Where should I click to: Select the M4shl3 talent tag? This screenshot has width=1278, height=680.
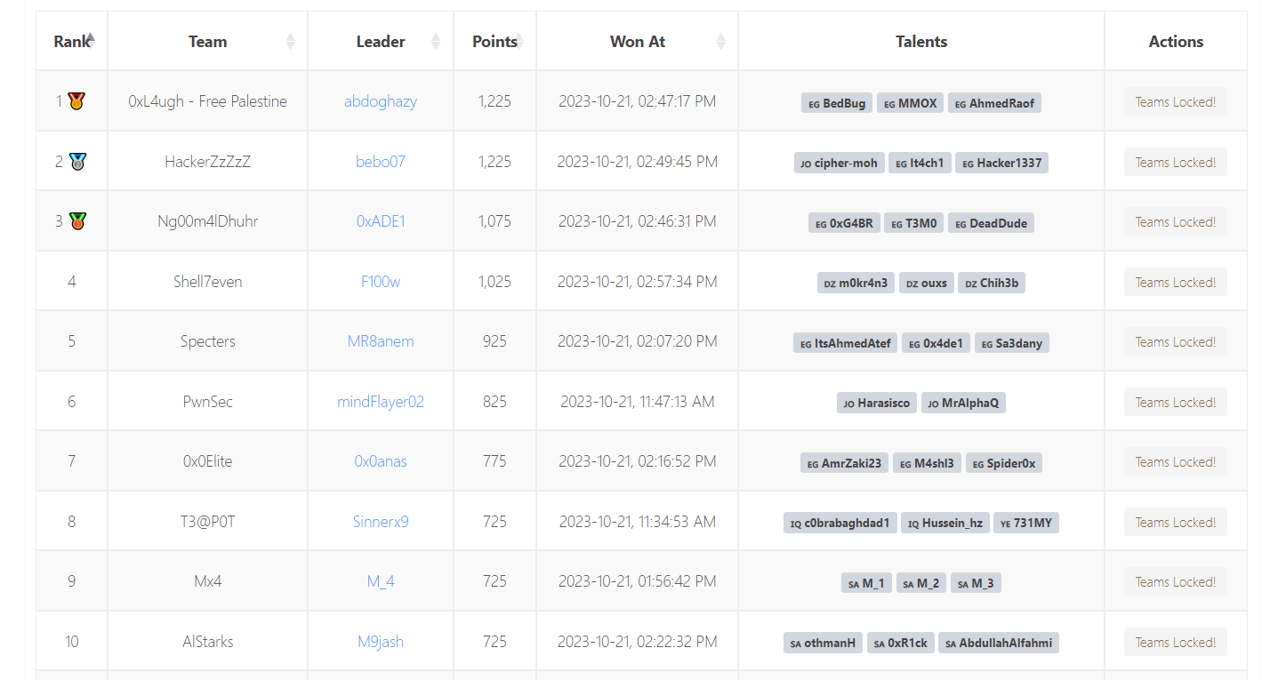927,463
